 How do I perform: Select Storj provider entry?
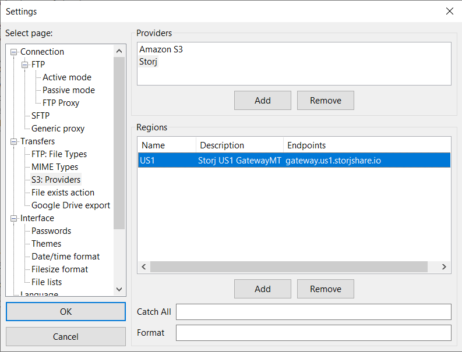click(148, 62)
